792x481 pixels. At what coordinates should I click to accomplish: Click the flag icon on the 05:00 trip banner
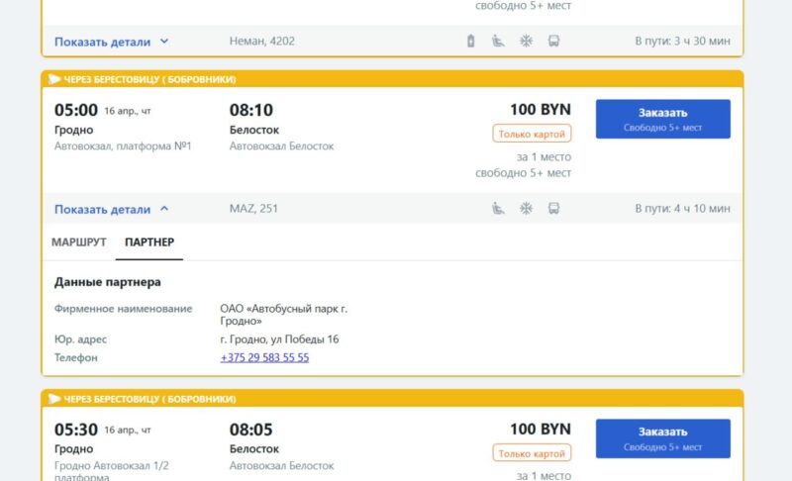point(54,79)
